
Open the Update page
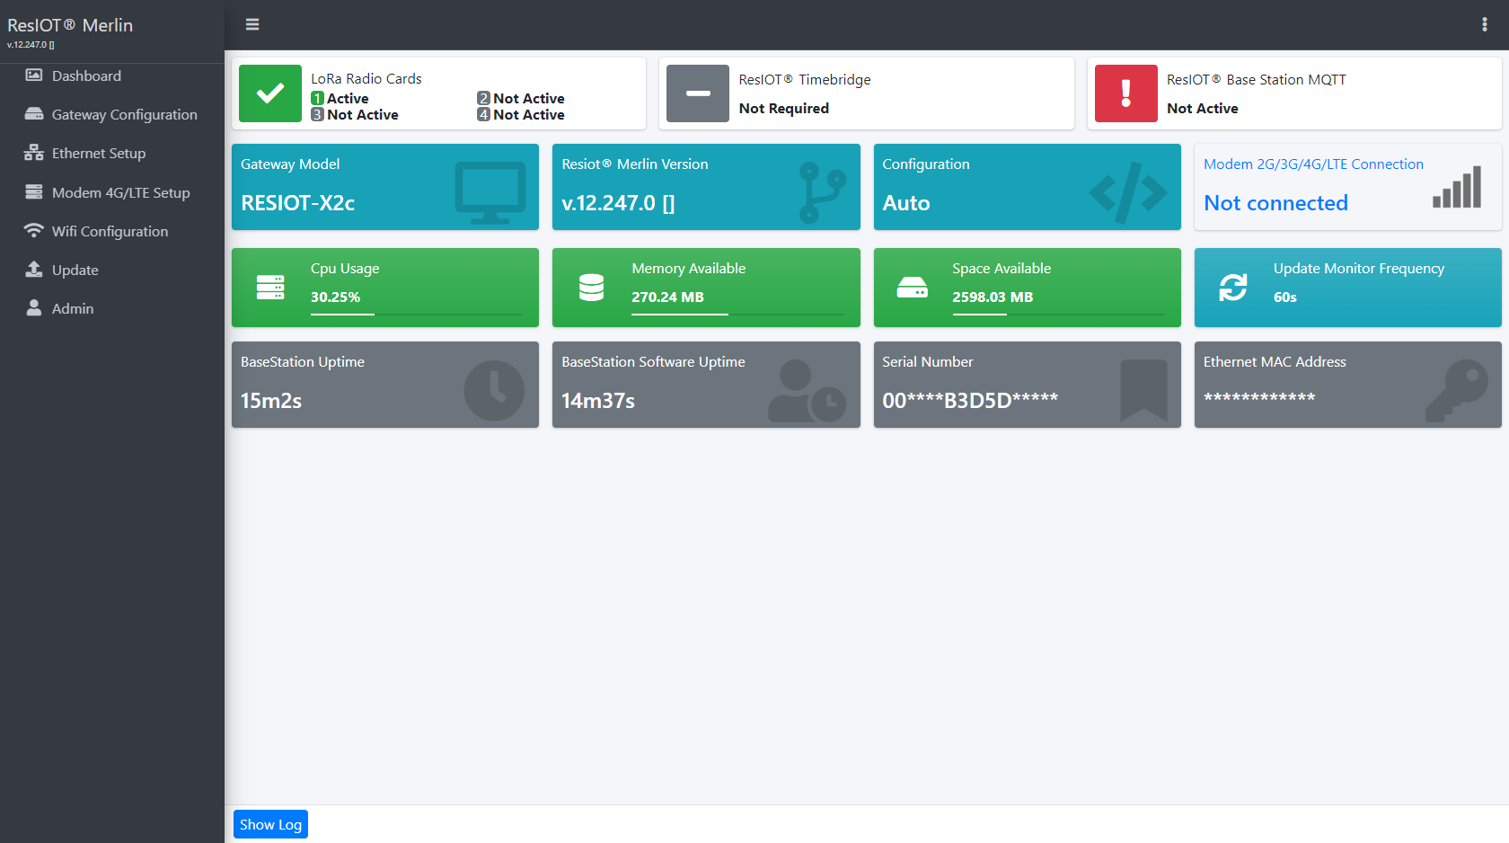pyautogui.click(x=112, y=270)
